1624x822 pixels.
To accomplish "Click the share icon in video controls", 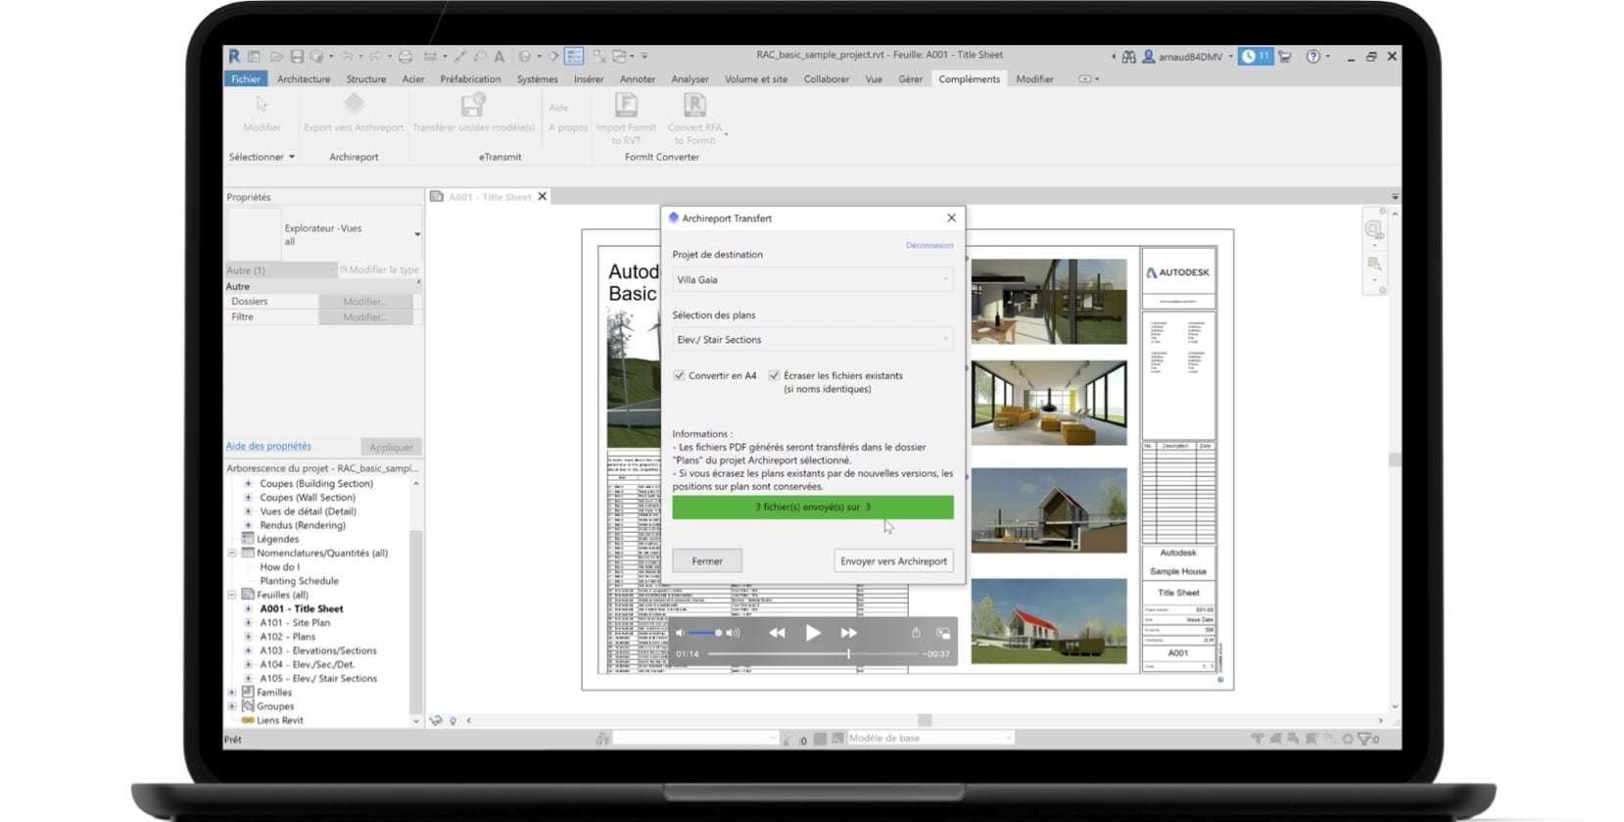I will point(916,633).
